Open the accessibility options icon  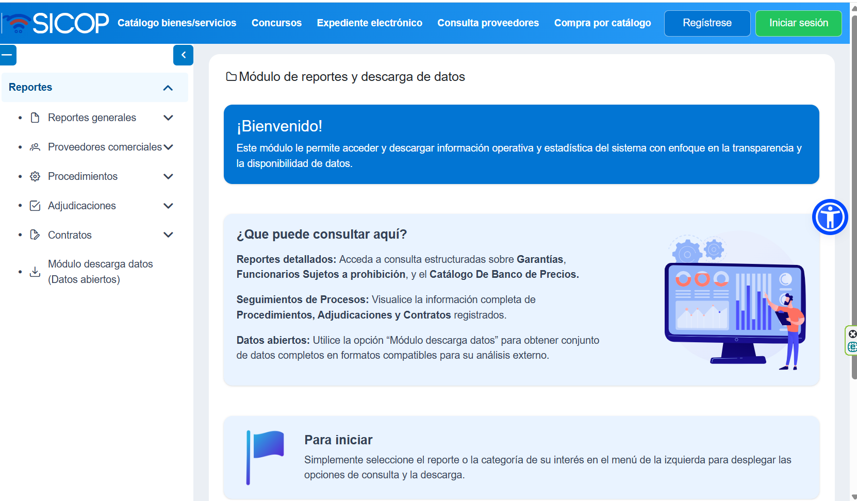830,217
